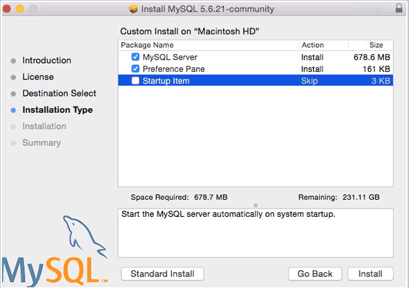Click Install action for MySQL Server
Viewport: 409px width, 288px height.
pos(312,57)
